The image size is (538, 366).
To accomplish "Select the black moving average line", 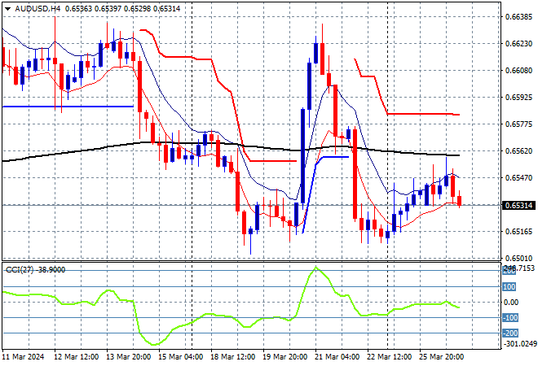I will pyautogui.click(x=245, y=146).
